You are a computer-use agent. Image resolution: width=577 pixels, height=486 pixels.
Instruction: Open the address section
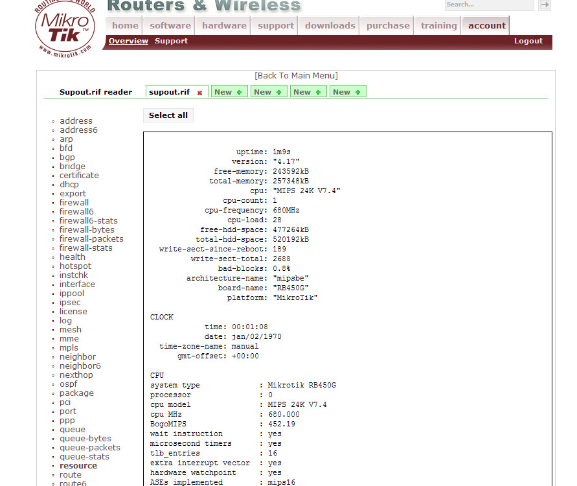[x=76, y=121]
